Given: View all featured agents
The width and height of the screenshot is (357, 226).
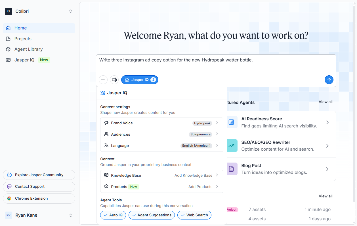Looking at the screenshot, I should pos(325,102).
